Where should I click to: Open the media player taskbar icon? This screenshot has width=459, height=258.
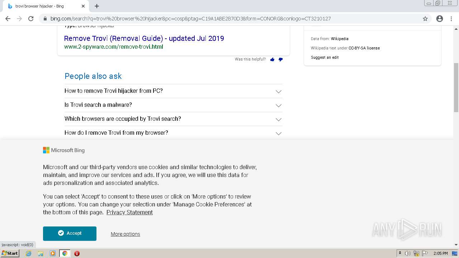[53, 253]
